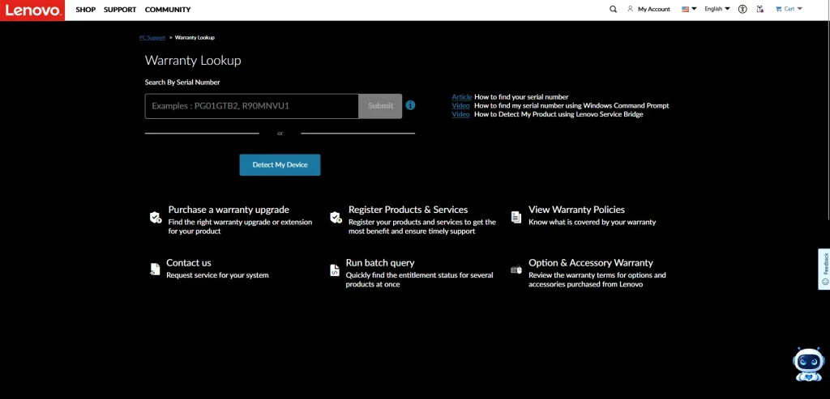Open View Warranty Policies heading
This screenshot has height=399, width=830.
pos(576,210)
